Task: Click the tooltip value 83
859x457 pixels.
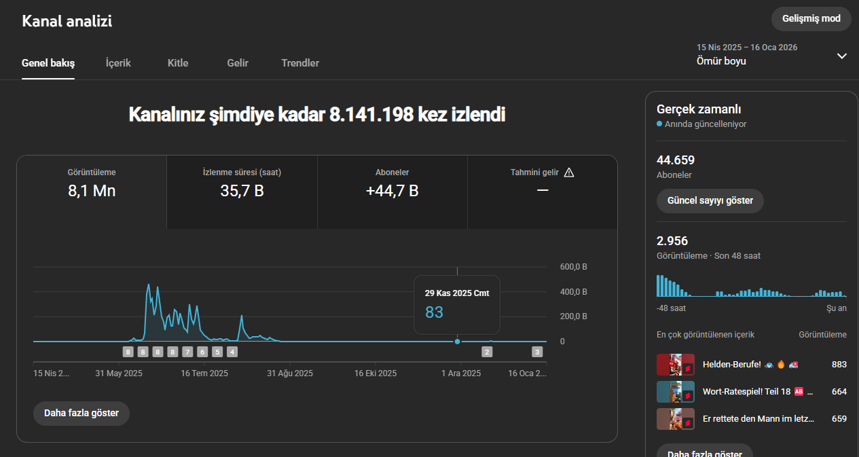Action: pos(434,312)
